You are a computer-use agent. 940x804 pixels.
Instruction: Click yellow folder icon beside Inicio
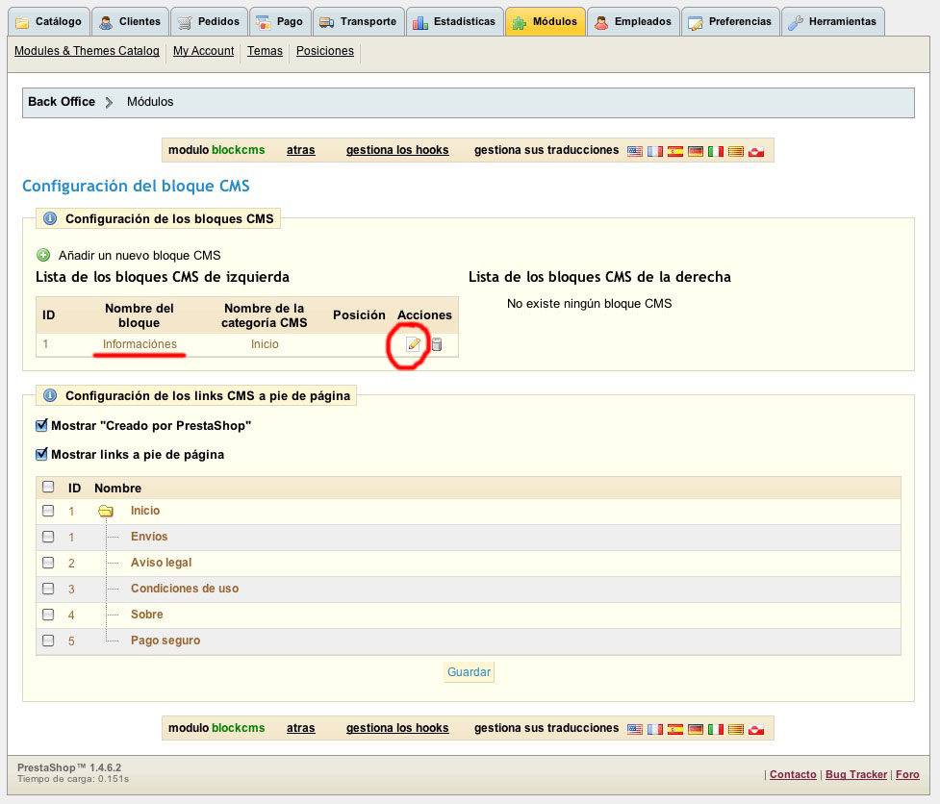click(x=106, y=511)
